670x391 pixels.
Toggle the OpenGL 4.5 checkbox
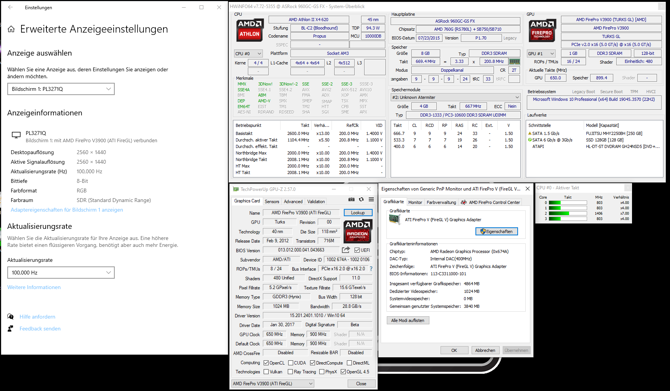pos(343,371)
